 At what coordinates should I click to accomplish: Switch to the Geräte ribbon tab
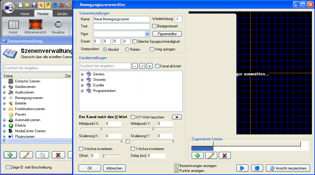point(62,14)
